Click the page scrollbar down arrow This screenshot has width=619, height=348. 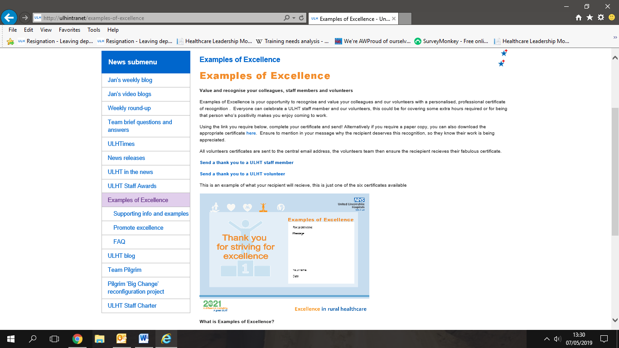pos(615,319)
